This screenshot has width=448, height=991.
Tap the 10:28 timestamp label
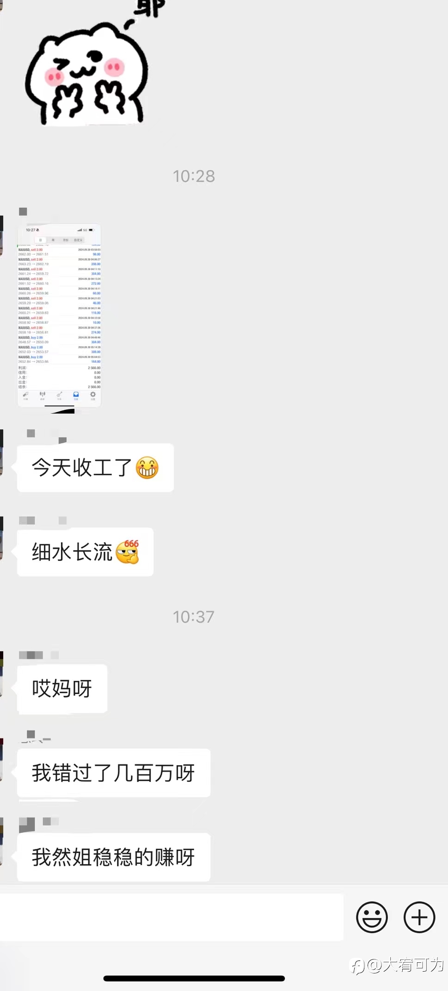tap(194, 176)
